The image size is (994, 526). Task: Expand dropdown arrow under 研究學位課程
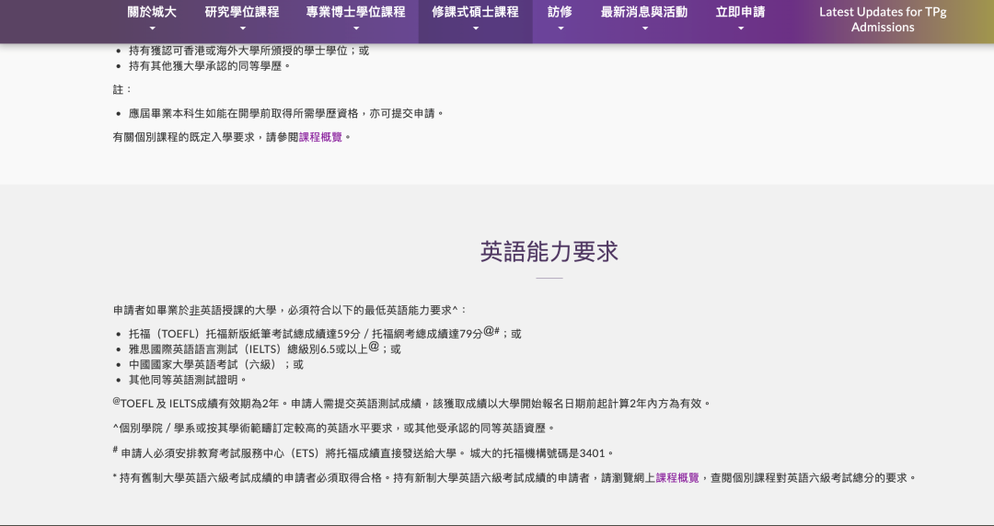point(243,29)
